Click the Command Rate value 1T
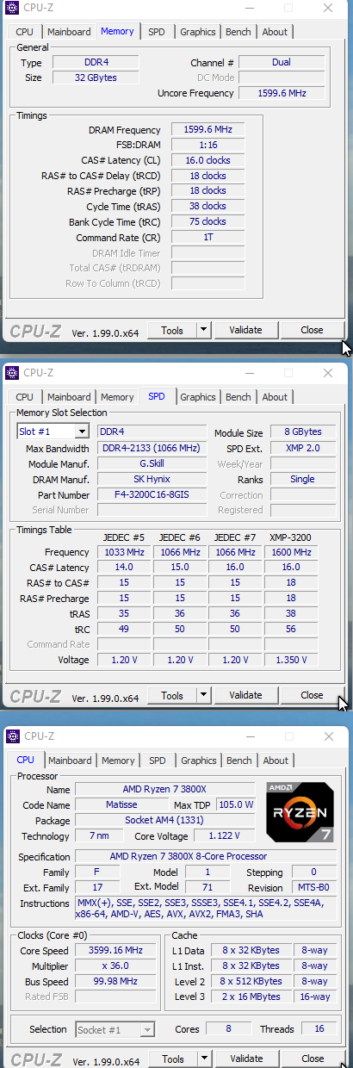 207,237
